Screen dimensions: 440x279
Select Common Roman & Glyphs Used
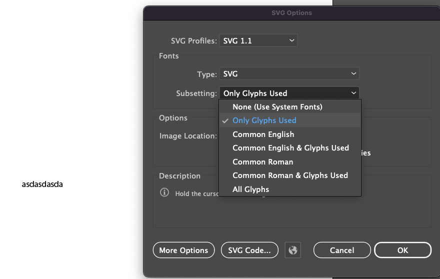point(290,175)
